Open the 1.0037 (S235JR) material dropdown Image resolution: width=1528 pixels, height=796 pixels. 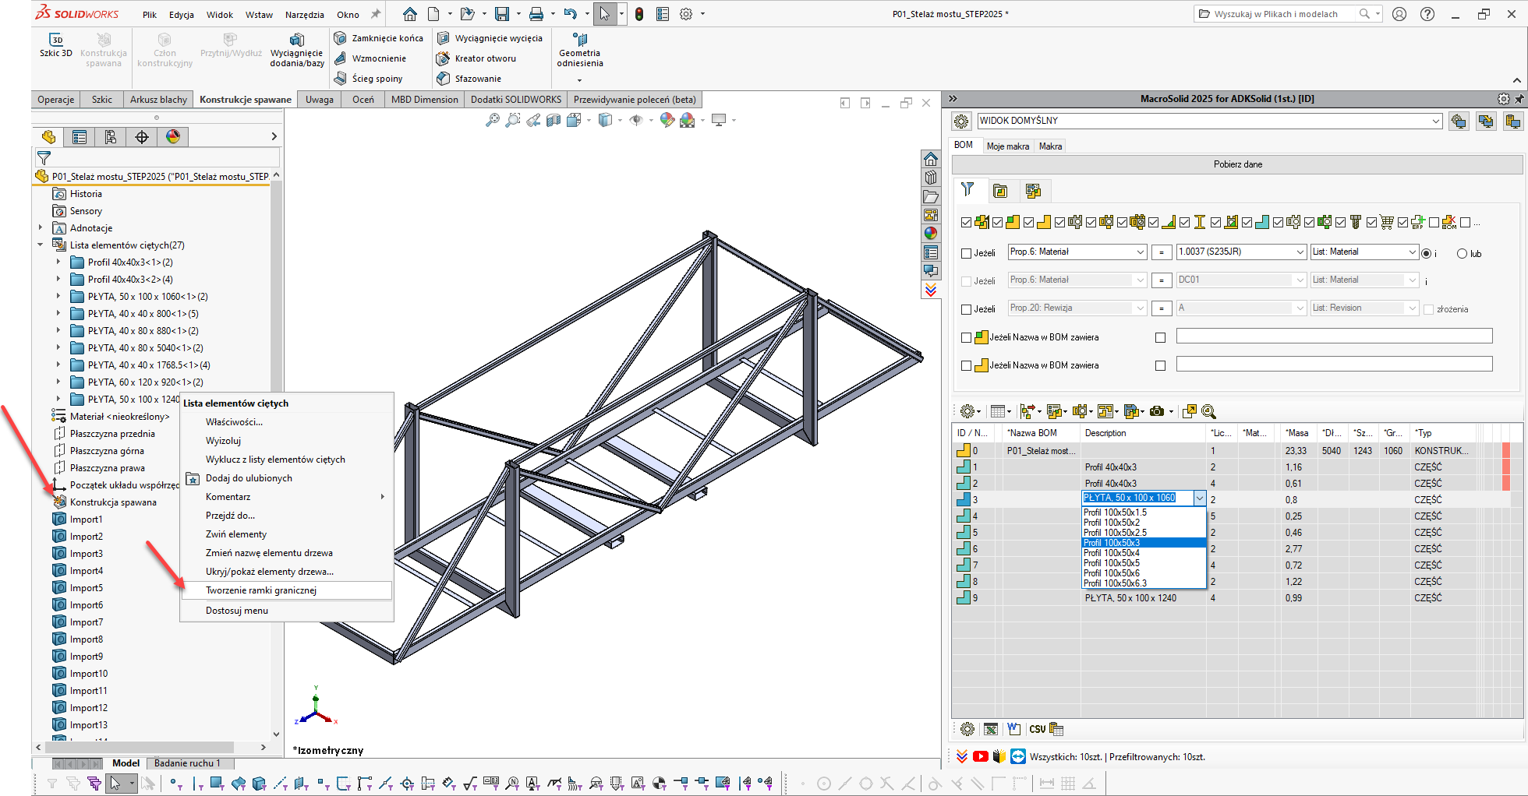pos(1300,252)
